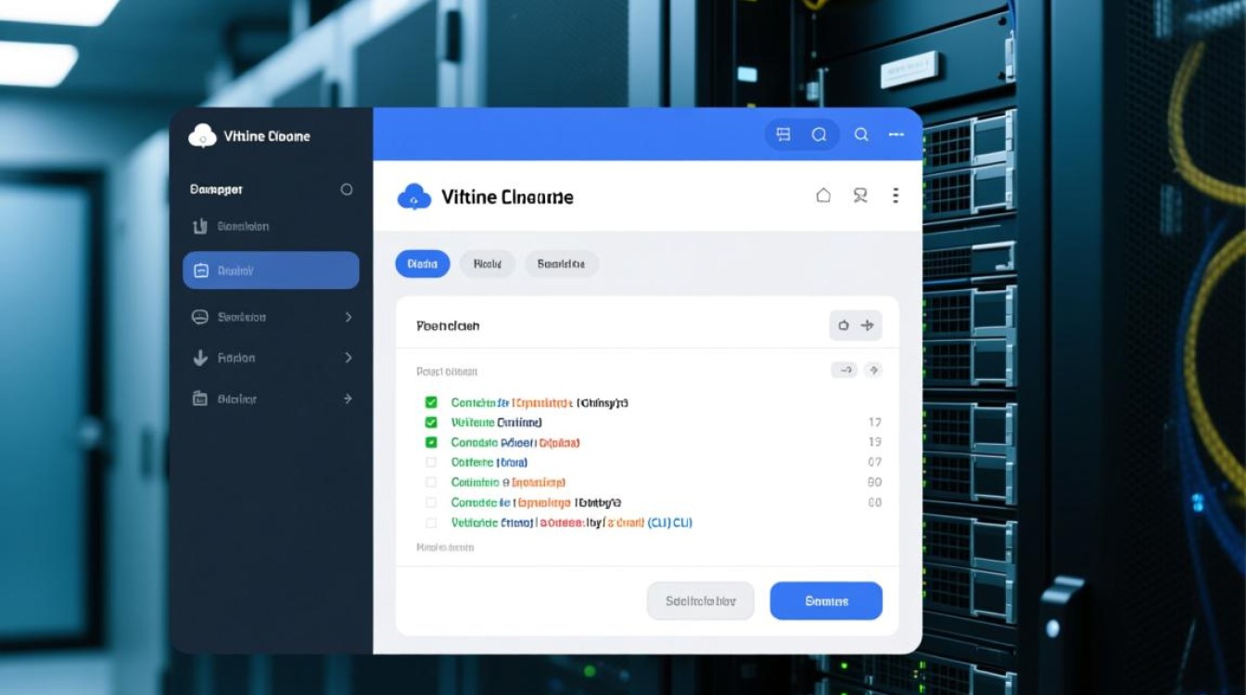The height and width of the screenshot is (695, 1246).
Task: Select the third gray pill tab
Action: point(561,264)
